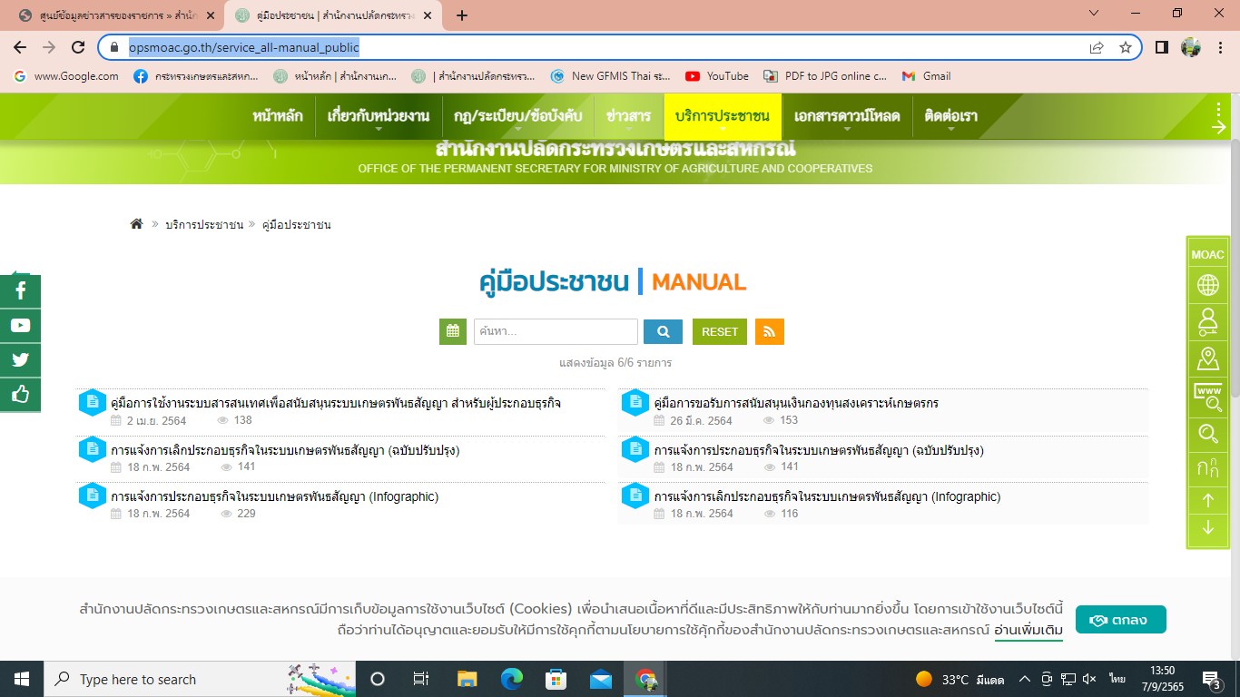The width and height of the screenshot is (1240, 697).
Task: Click the globe icon in MOAC sidebar
Action: click(x=1207, y=286)
